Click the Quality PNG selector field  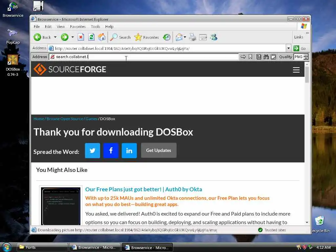pyautogui.click(x=299, y=57)
